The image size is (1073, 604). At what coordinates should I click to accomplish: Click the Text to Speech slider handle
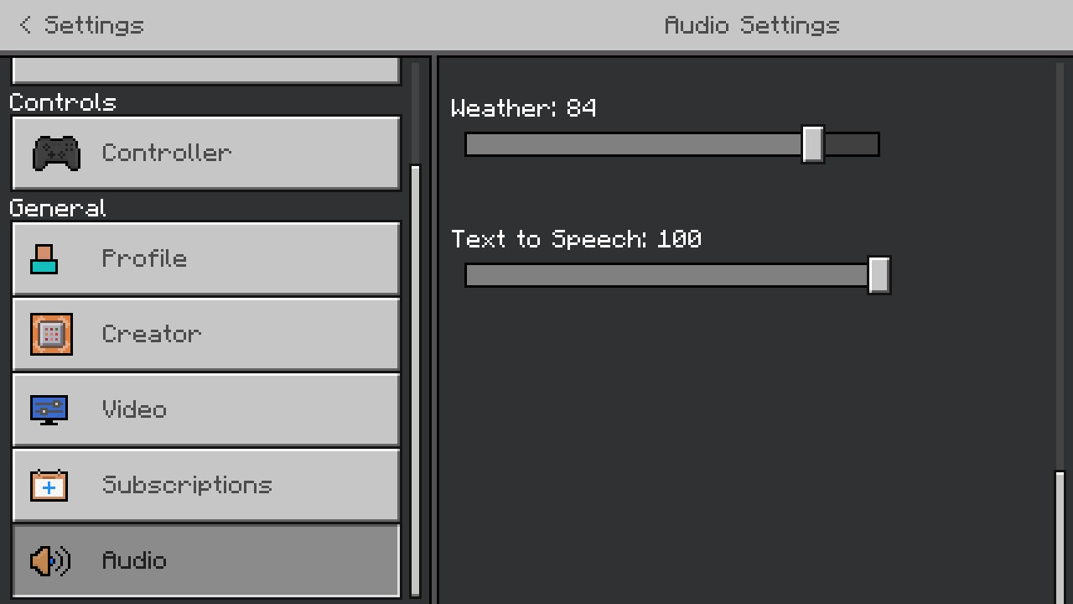[879, 275]
